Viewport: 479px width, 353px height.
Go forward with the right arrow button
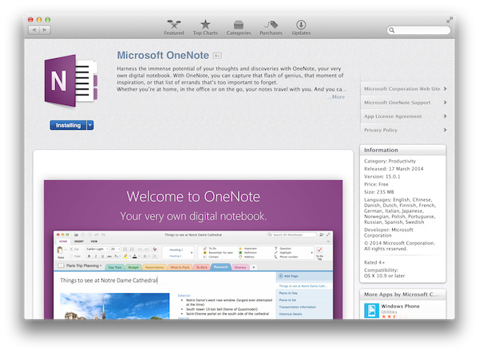pyautogui.click(x=45, y=29)
